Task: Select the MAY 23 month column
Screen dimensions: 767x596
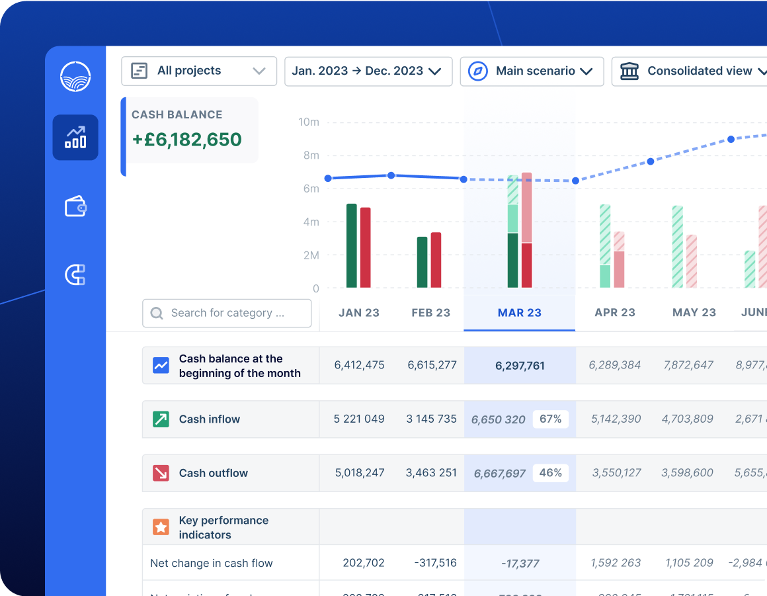Action: (x=694, y=313)
